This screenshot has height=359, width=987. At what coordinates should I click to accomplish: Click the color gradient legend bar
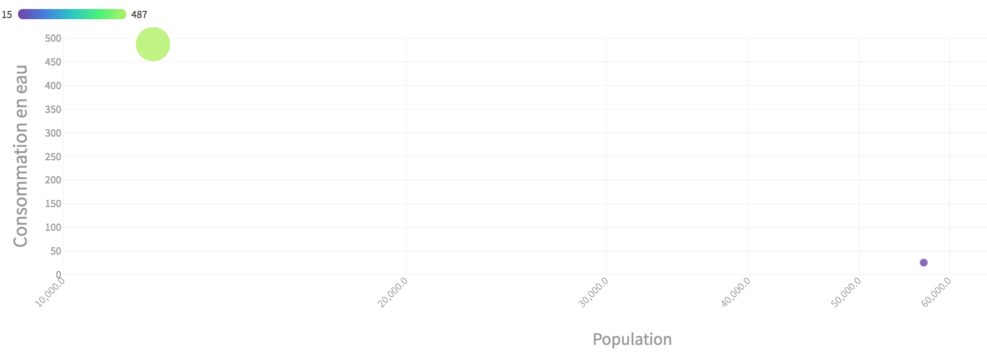tap(72, 14)
